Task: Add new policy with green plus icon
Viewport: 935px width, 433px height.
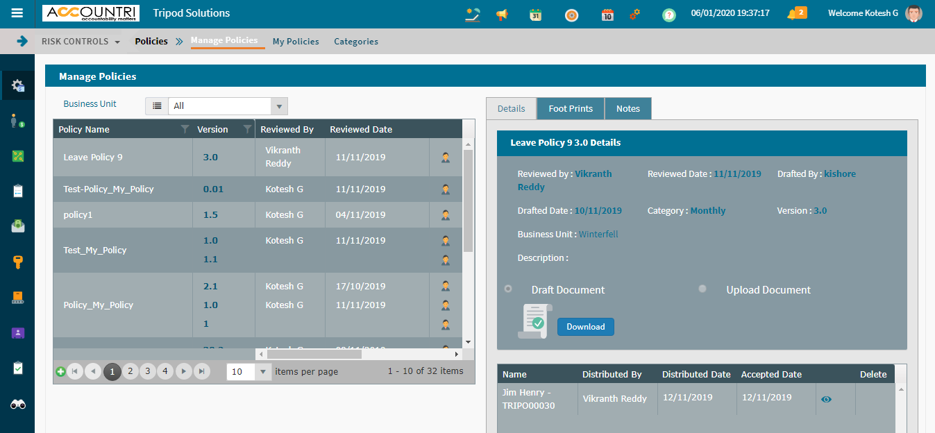Action: [60, 372]
